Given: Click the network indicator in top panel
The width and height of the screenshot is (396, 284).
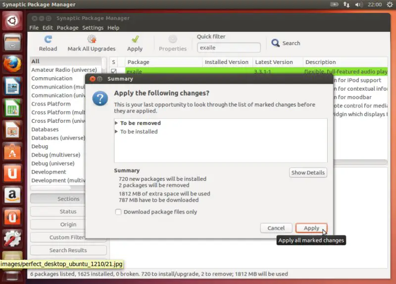Looking at the screenshot, I should click(x=346, y=4).
